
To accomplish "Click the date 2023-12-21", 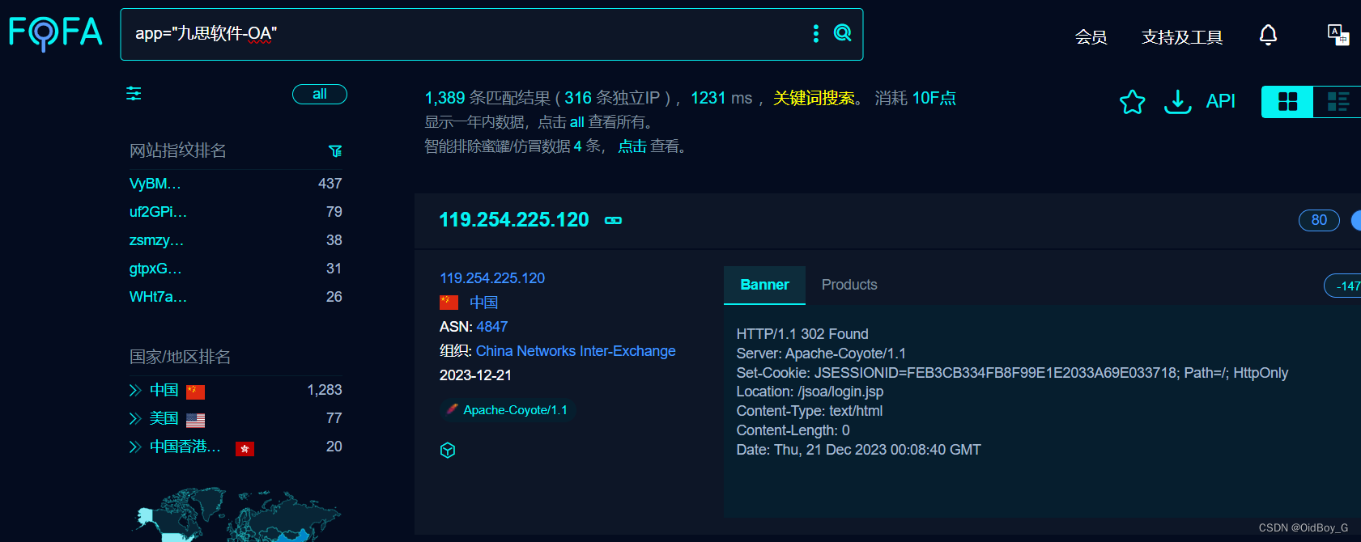I will click(475, 375).
